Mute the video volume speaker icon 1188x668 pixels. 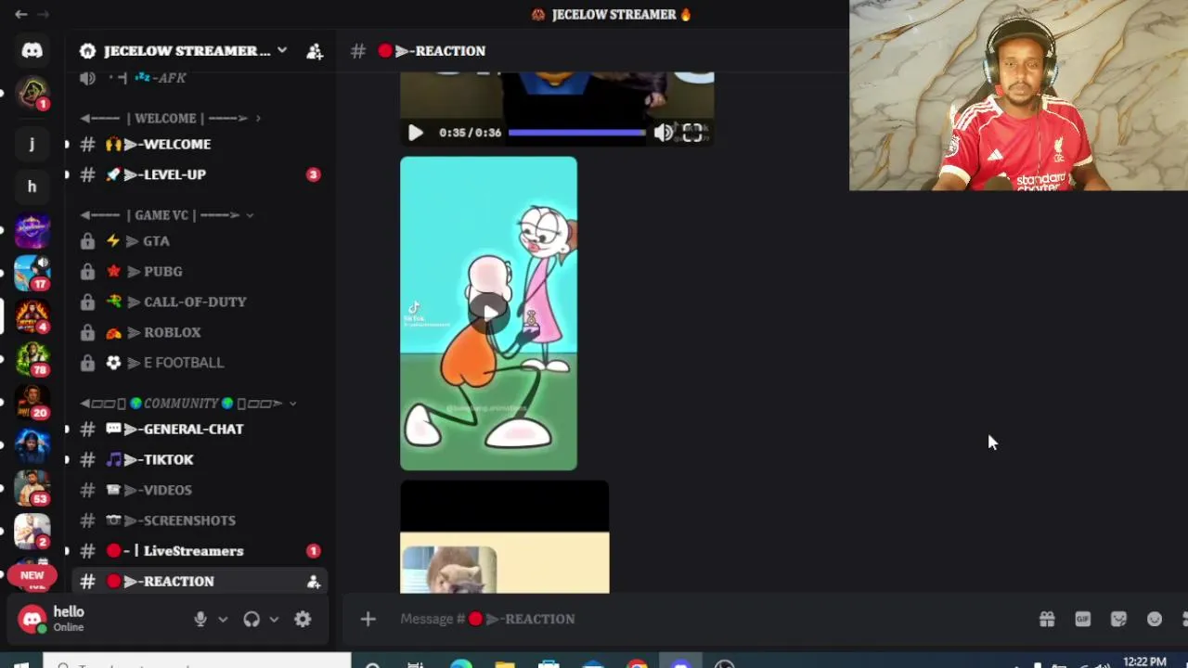point(664,133)
